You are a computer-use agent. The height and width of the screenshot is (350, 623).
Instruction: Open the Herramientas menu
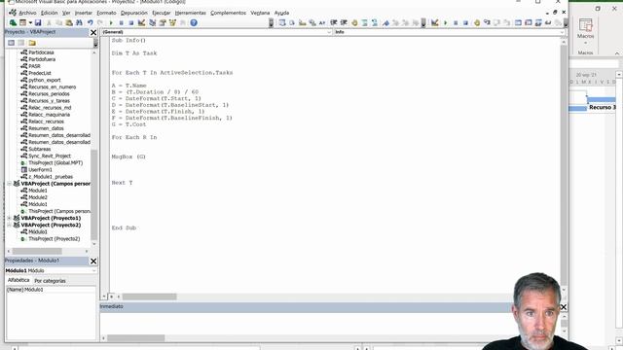click(191, 13)
